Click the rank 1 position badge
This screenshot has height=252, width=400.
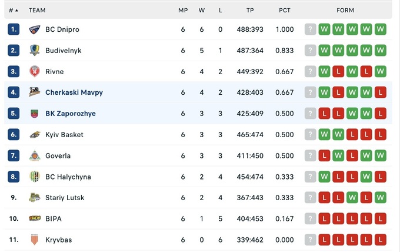[14, 29]
